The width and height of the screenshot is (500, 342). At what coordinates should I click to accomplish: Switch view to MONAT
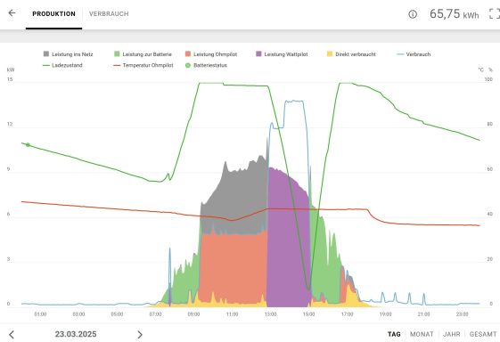(422, 334)
